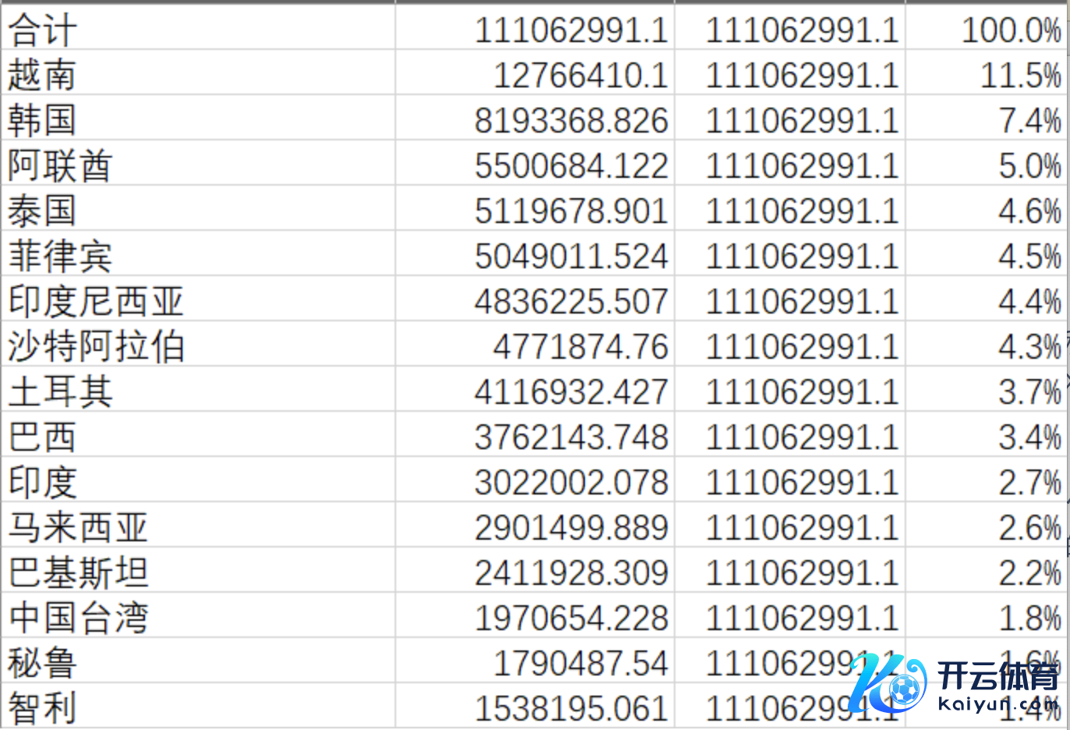Click the 1.8% cell for 中国台湾

click(x=1029, y=618)
